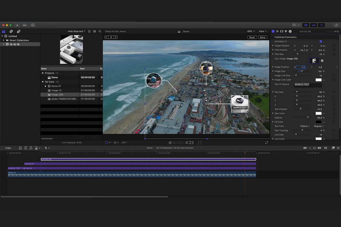The image size is (341, 227).
Task: Open the tool selector arrow menu
Action: (x=47, y=148)
